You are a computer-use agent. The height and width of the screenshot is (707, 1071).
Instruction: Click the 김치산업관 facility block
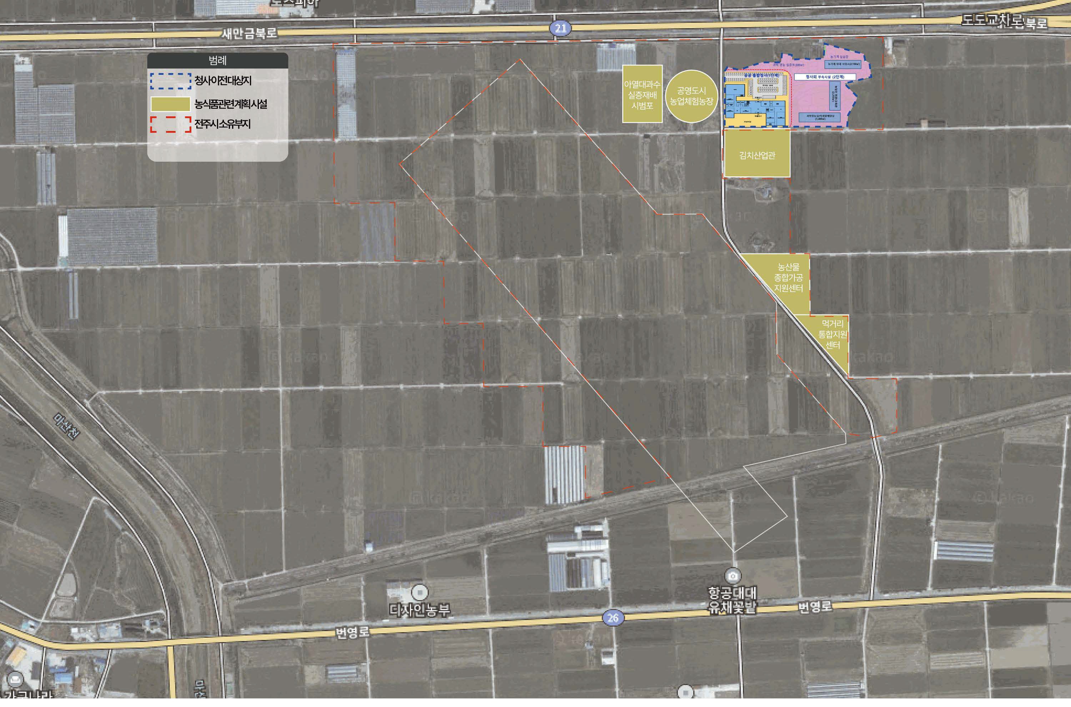pos(757,155)
